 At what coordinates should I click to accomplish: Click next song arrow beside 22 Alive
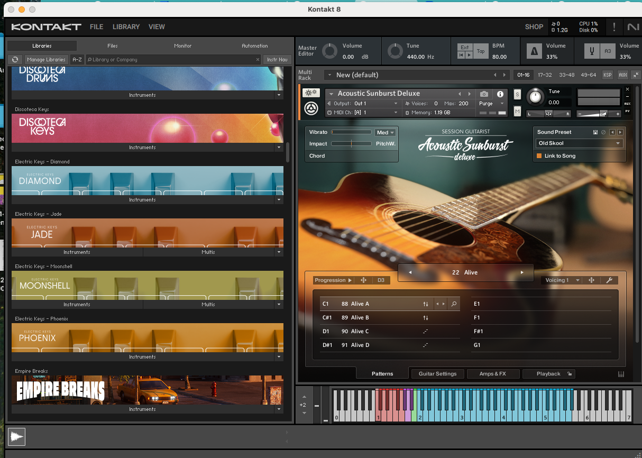pyautogui.click(x=522, y=273)
